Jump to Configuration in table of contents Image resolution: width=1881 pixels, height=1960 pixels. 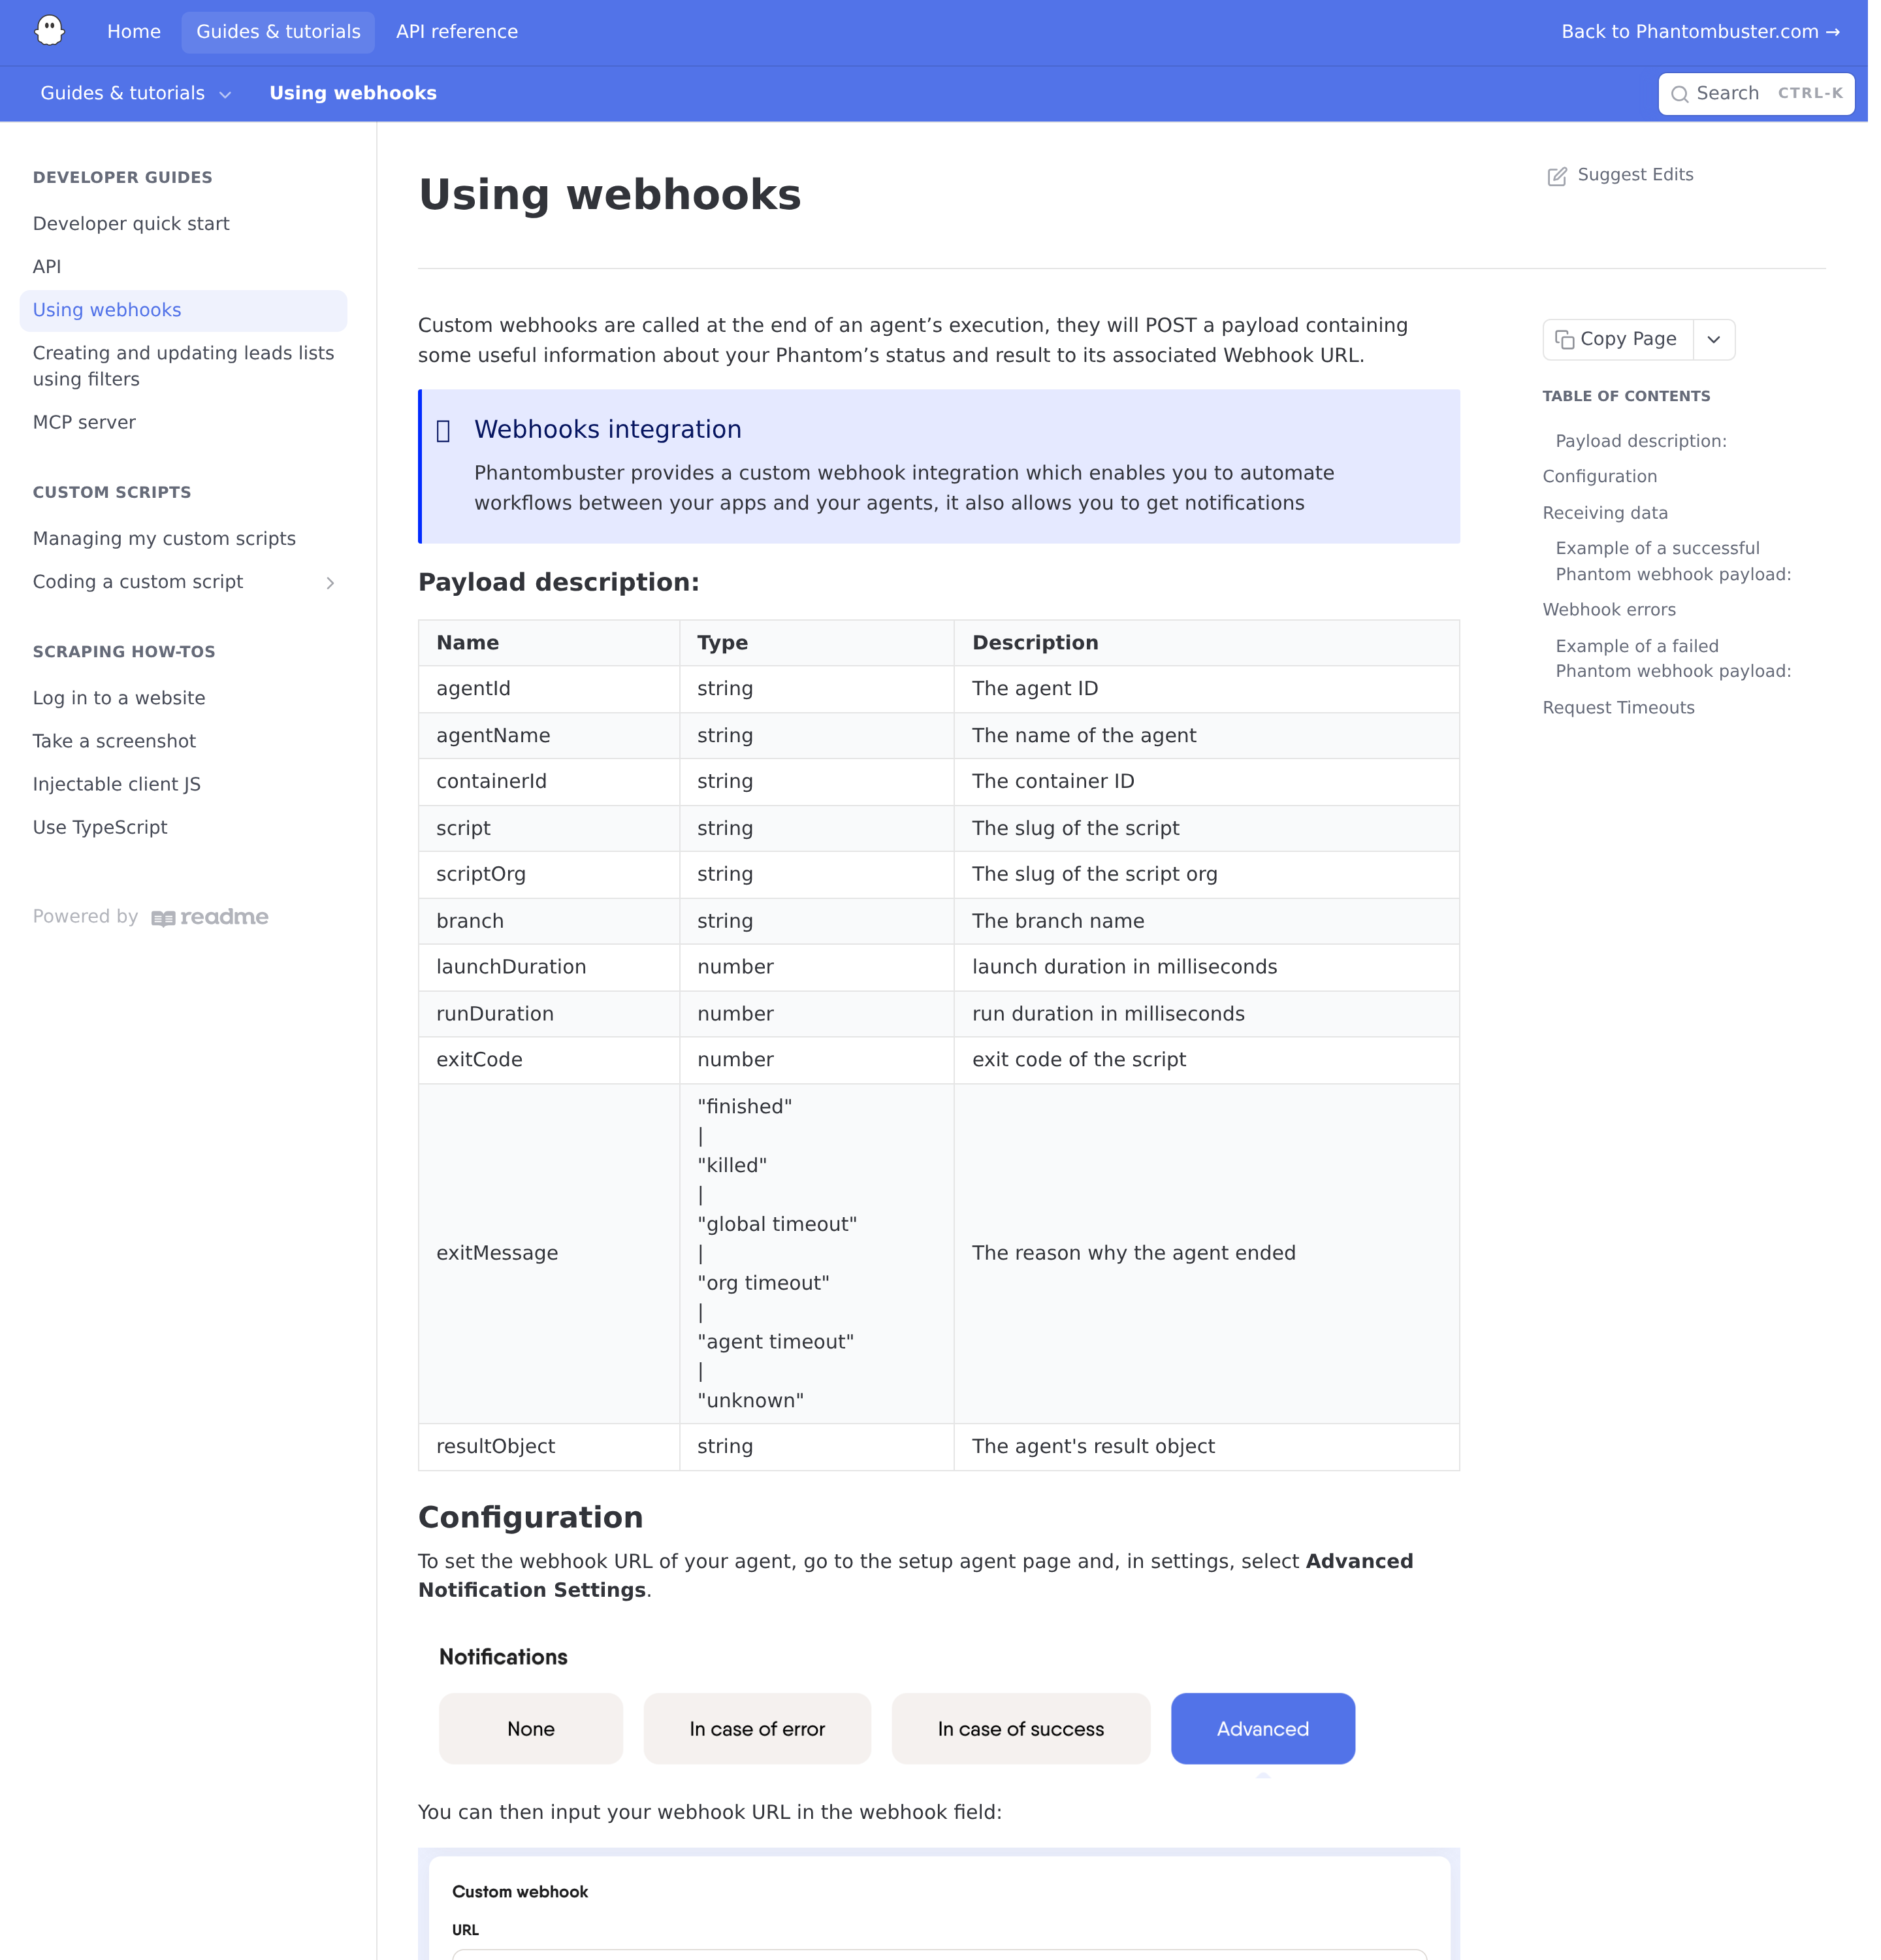pyautogui.click(x=1599, y=477)
